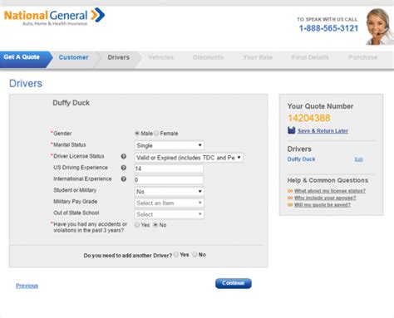Click the save disk icon

point(291,130)
